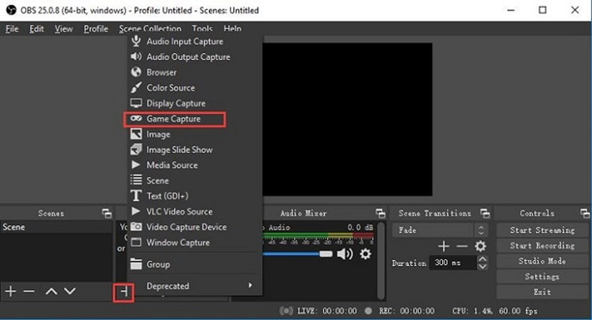The width and height of the screenshot is (592, 320).
Task: Choose Game Capture from the list
Action: click(175, 119)
